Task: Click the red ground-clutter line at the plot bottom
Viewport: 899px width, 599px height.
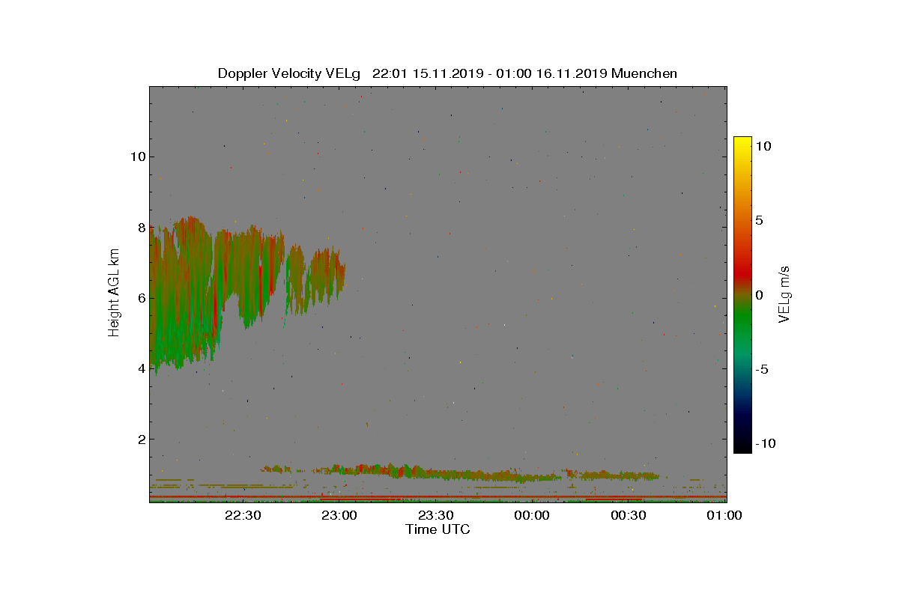Action: click(438, 496)
